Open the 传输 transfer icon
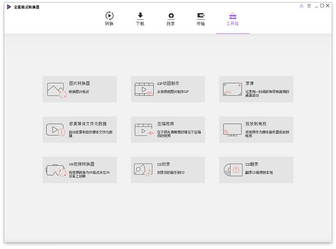 pyautogui.click(x=201, y=16)
